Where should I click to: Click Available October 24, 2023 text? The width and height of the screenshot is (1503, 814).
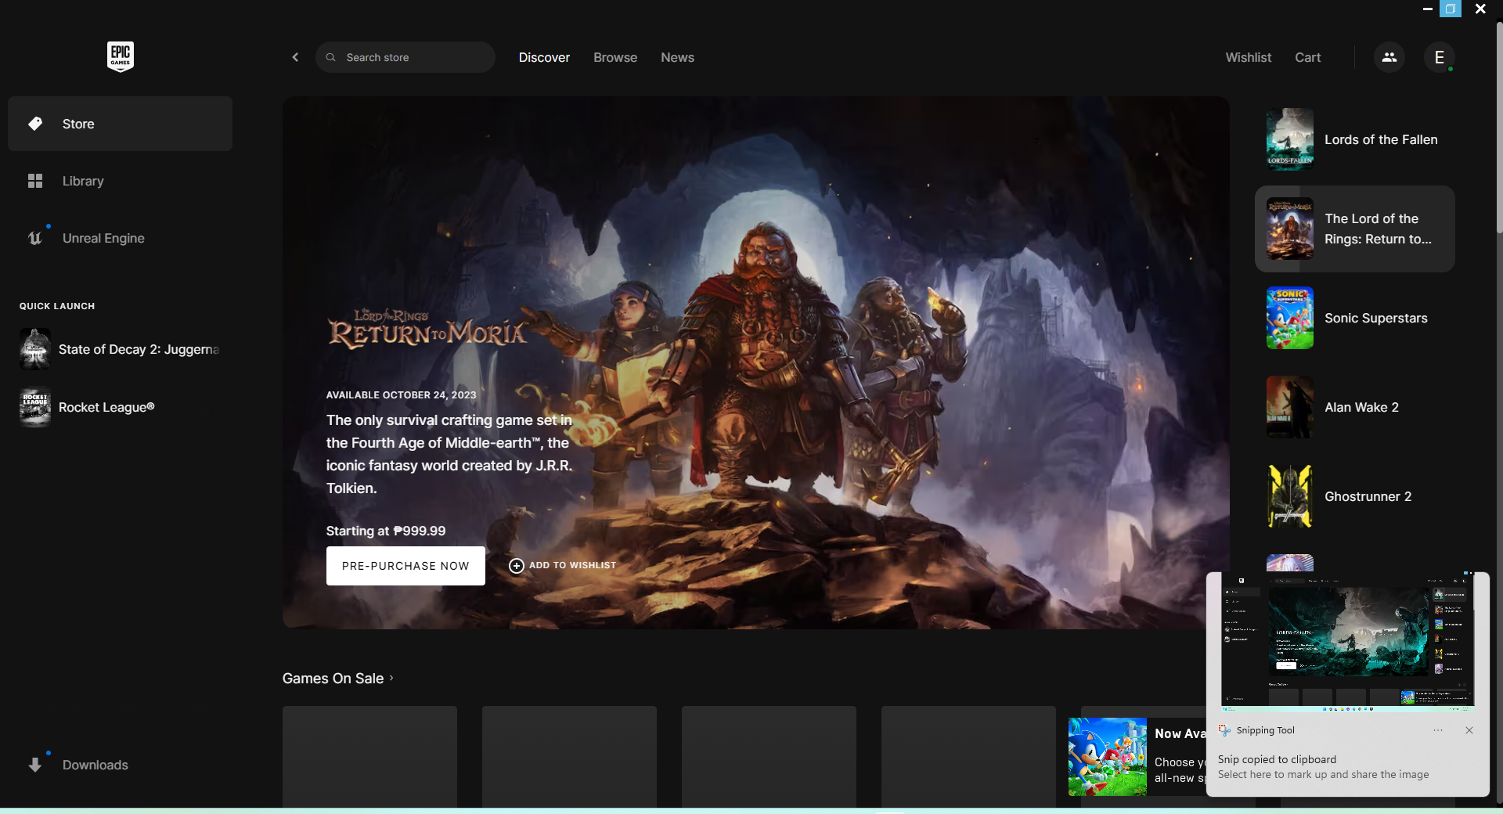coord(401,395)
